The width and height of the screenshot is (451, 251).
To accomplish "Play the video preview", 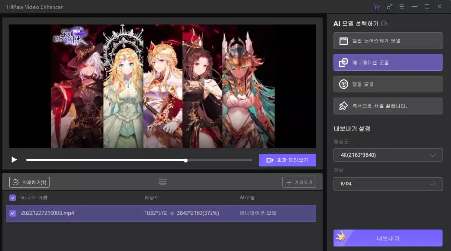I will click(x=14, y=159).
